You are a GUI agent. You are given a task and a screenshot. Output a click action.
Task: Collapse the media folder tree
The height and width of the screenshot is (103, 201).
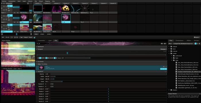pyautogui.click(x=169, y=54)
